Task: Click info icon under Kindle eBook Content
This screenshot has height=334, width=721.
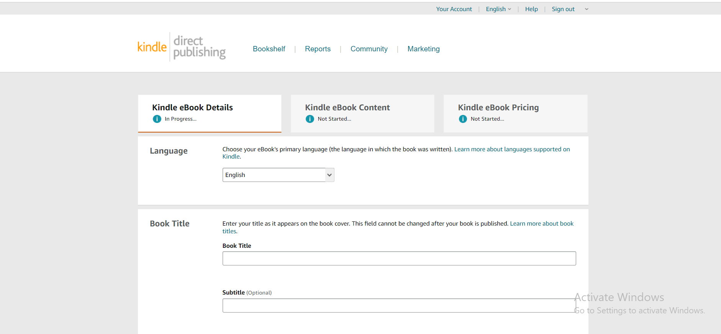Action: click(x=310, y=119)
